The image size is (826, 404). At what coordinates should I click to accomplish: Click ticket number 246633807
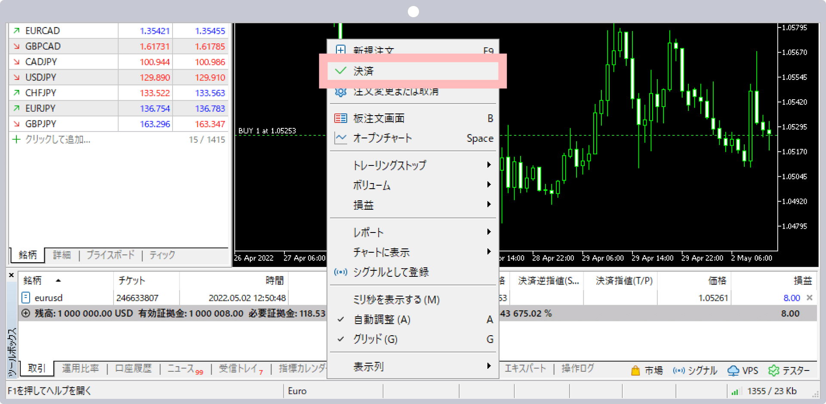tap(137, 298)
